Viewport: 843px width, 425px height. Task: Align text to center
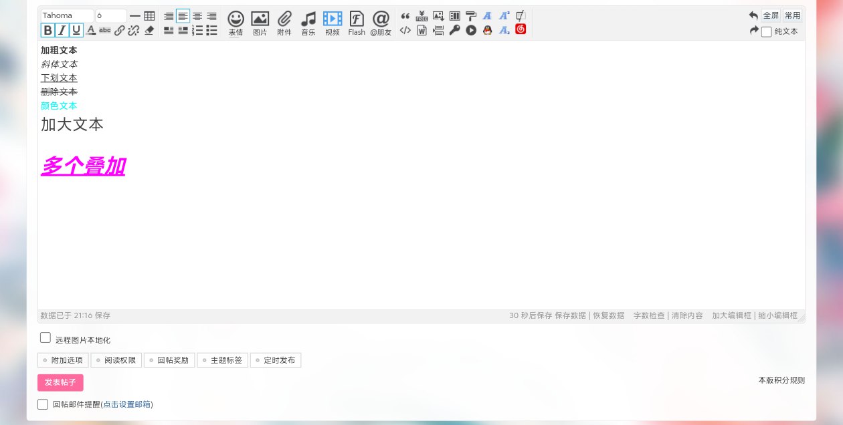(197, 16)
